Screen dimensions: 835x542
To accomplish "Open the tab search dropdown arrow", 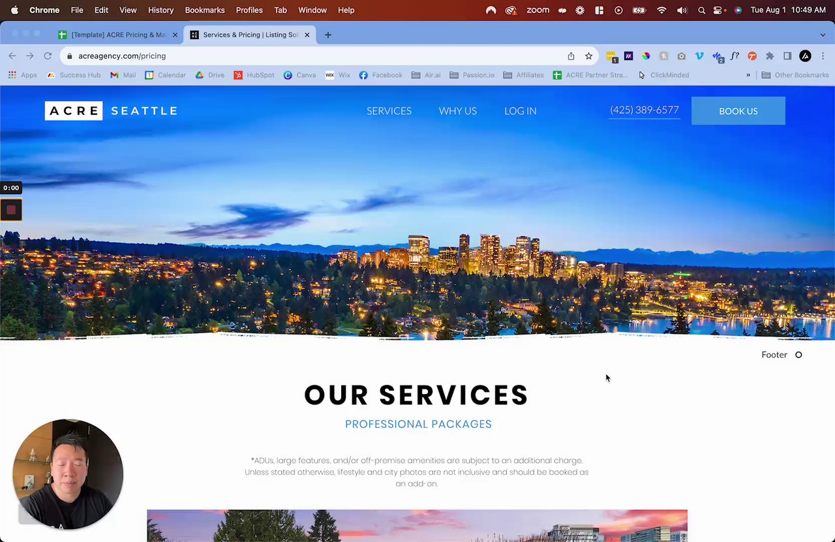I will 823,35.
